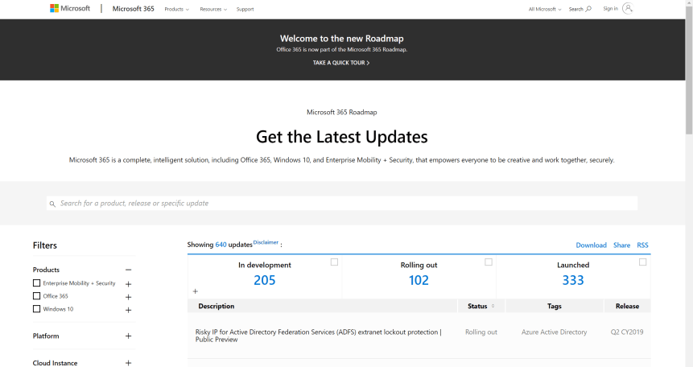Open the All Microsoft dropdown
The image size is (693, 367).
544,9
